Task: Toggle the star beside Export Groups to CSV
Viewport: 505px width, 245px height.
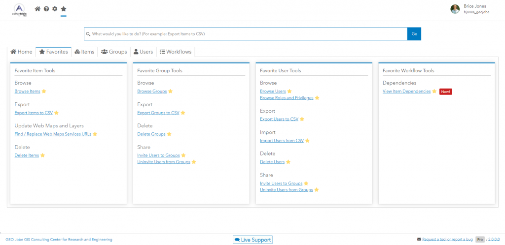Action: [x=183, y=113]
